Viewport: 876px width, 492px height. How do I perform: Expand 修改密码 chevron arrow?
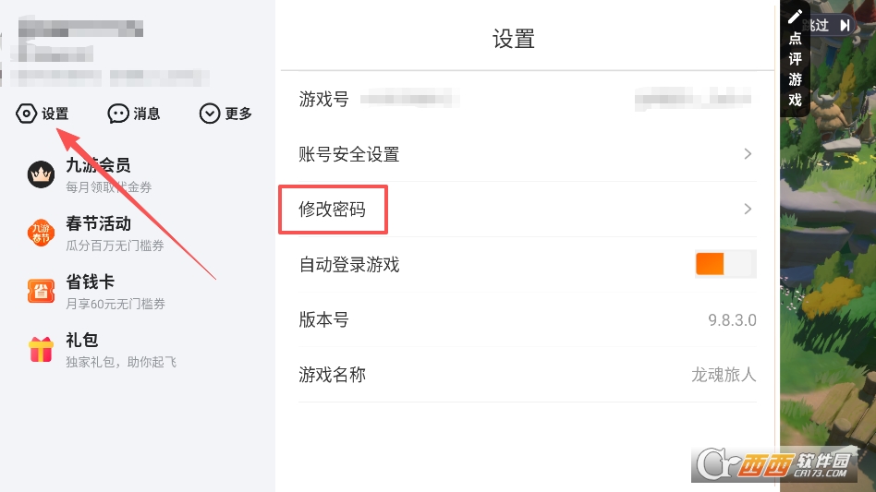(x=748, y=210)
